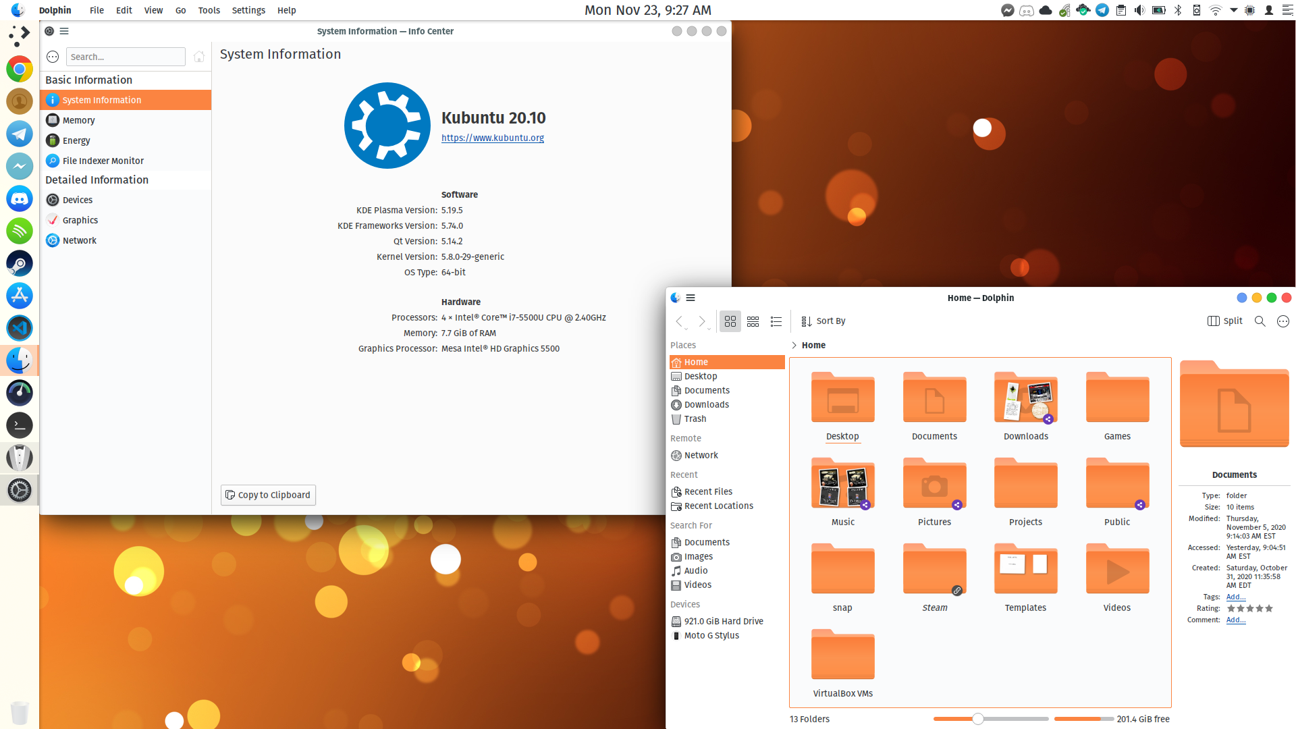This screenshot has height=729, width=1296.
Task: Open the Settings menu
Action: pyautogui.click(x=248, y=10)
